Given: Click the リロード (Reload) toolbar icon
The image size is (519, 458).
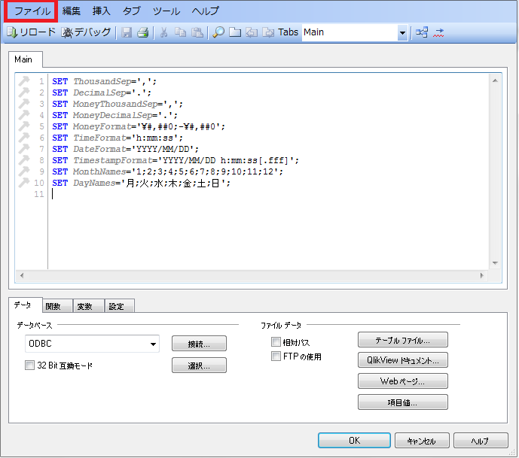Looking at the screenshot, I should (31, 32).
